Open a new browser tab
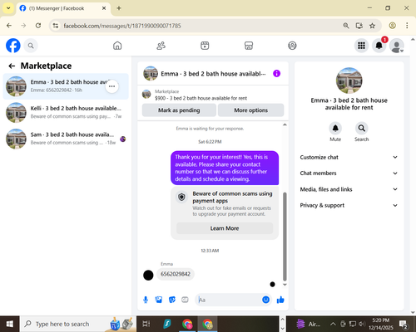 coord(119,8)
